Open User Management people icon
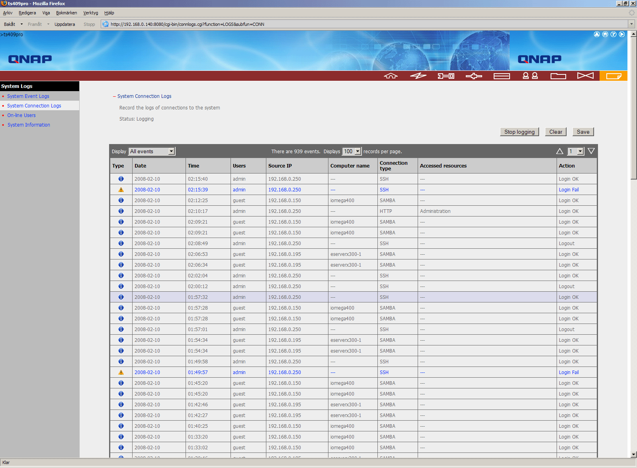 point(530,76)
